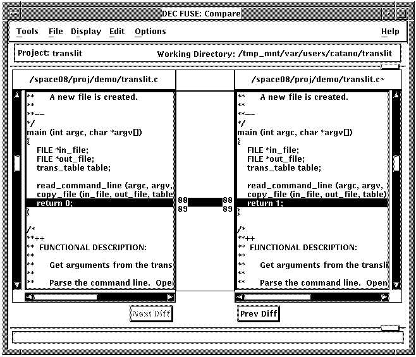Click the left pane vertical scrollbar thumb

coord(18,163)
